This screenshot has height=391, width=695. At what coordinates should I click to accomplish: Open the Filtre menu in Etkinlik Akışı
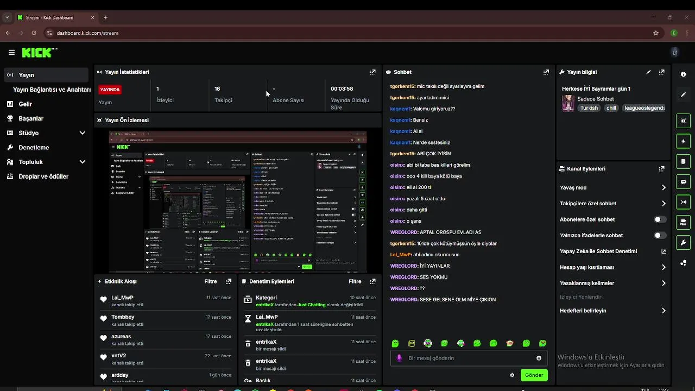pyautogui.click(x=211, y=281)
